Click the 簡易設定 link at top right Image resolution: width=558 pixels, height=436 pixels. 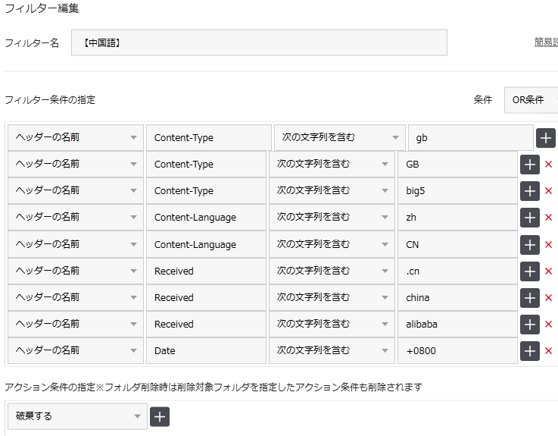(546, 42)
